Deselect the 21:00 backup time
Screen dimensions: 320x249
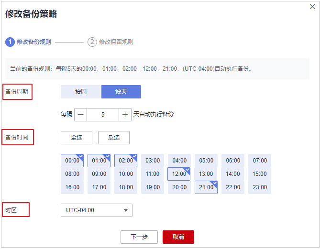tap(206, 187)
